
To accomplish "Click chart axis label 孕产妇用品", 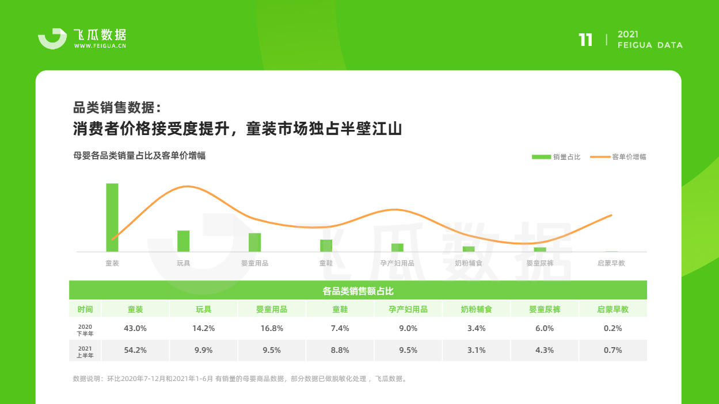I will (397, 263).
